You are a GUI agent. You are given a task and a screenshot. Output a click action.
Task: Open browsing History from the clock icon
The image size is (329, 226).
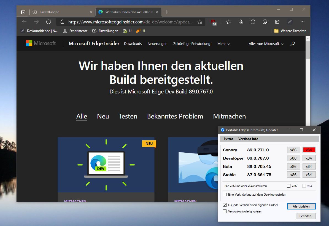coord(253,22)
